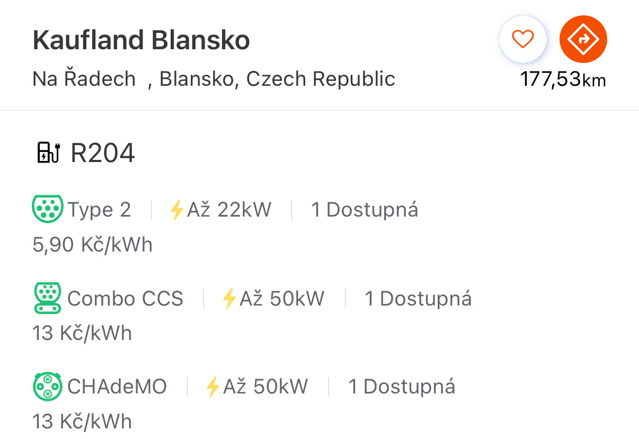Viewport: 639px width, 439px height.
Task: Choose the Combo CCS connector label
Action: click(x=126, y=299)
